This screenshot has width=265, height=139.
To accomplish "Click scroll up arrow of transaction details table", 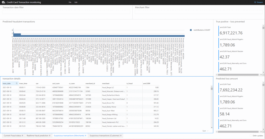I will click(x=212, y=86).
